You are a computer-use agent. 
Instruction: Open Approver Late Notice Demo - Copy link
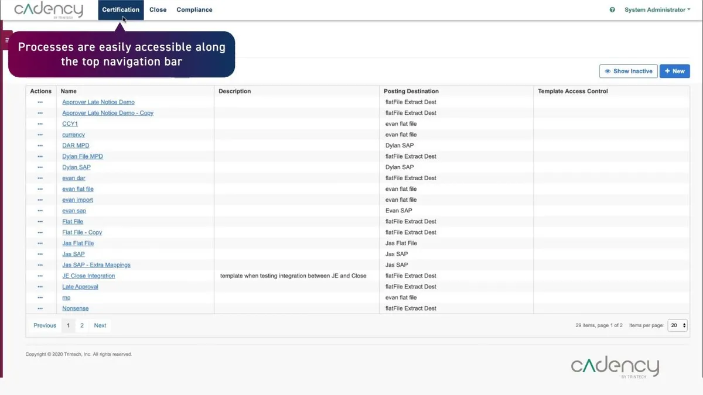[108, 113]
